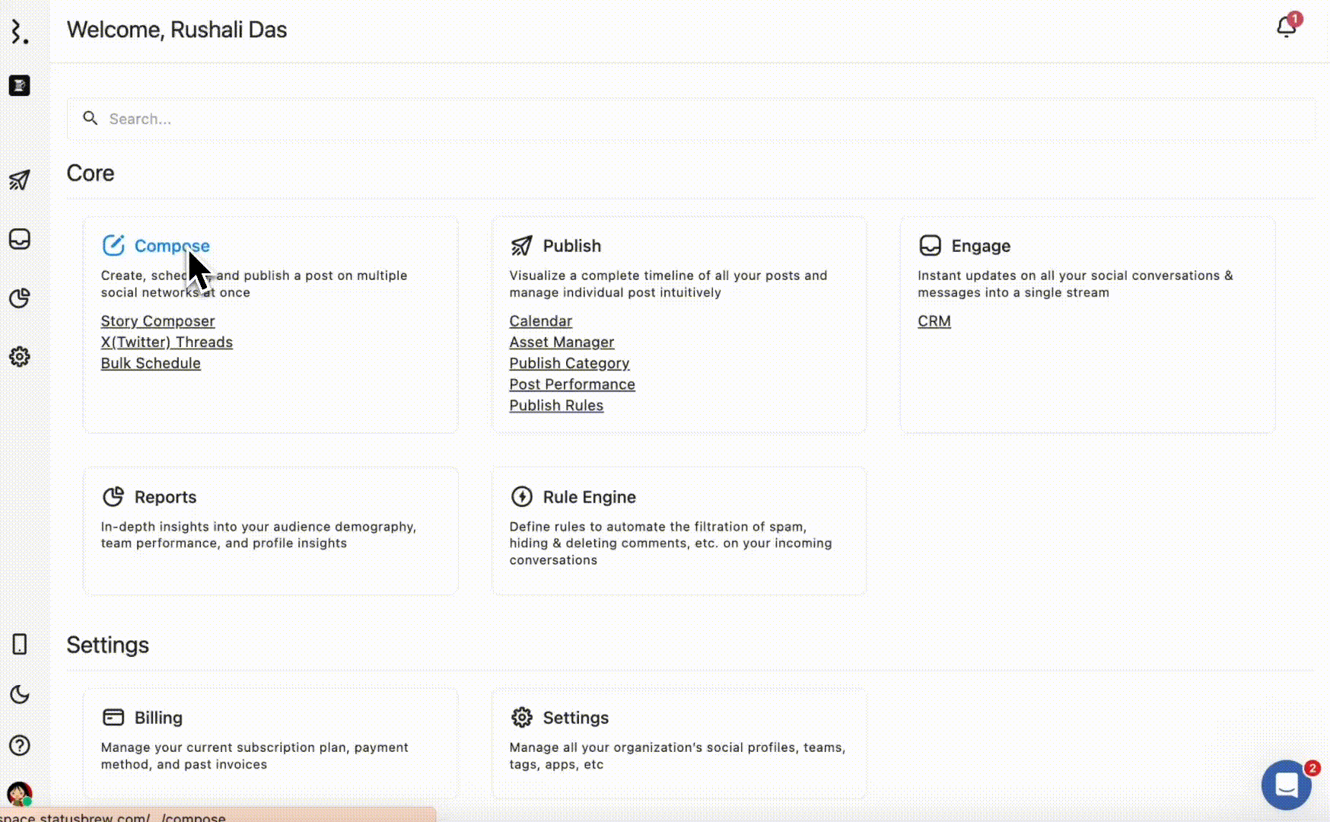This screenshot has height=822, width=1330.
Task: Select the Rule Engine card
Action: click(x=679, y=530)
